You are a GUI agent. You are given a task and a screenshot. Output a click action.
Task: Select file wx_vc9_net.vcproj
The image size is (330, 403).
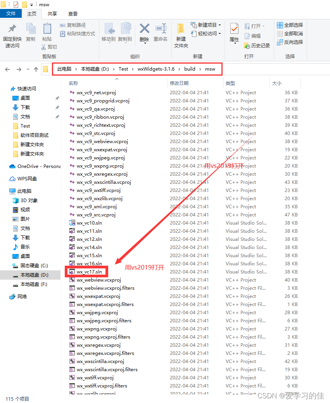(96, 93)
